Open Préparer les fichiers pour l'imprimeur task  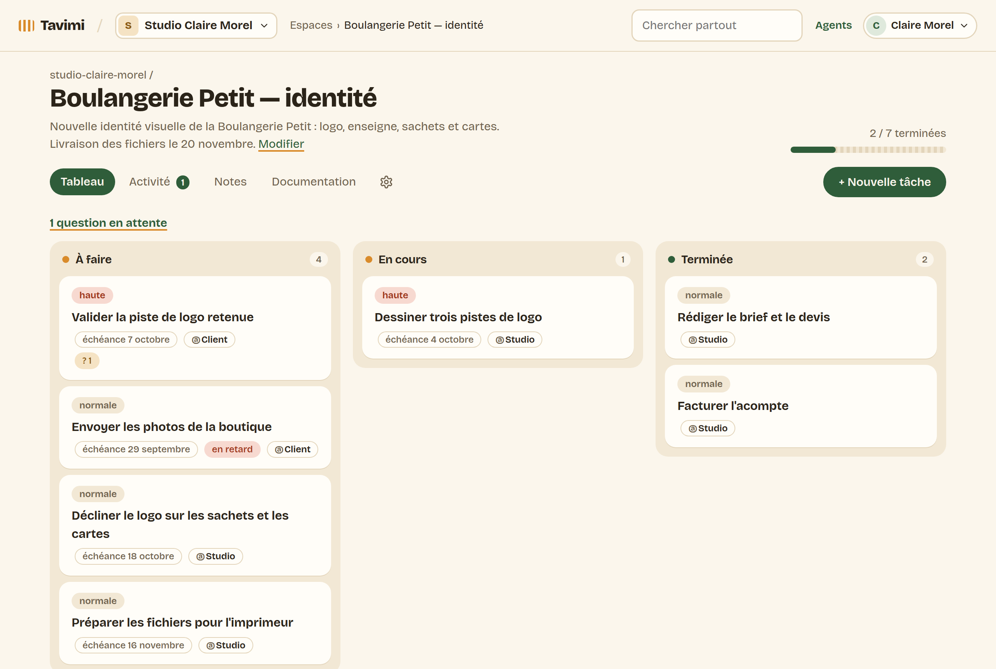(x=195, y=623)
